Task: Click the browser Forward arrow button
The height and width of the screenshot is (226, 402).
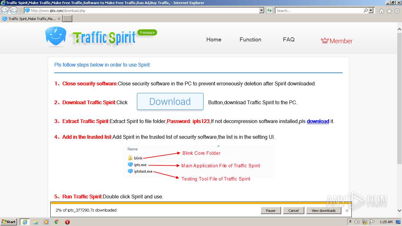Action: coord(14,11)
